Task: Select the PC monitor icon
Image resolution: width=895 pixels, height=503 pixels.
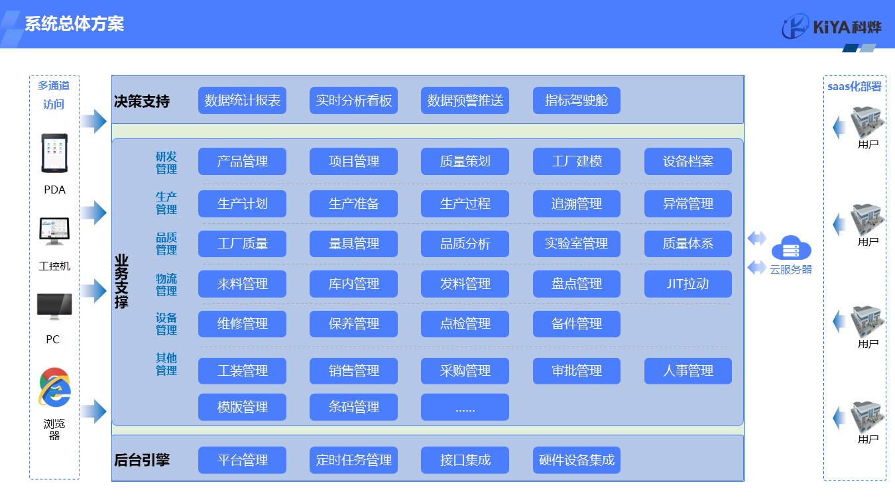Action: (54, 306)
